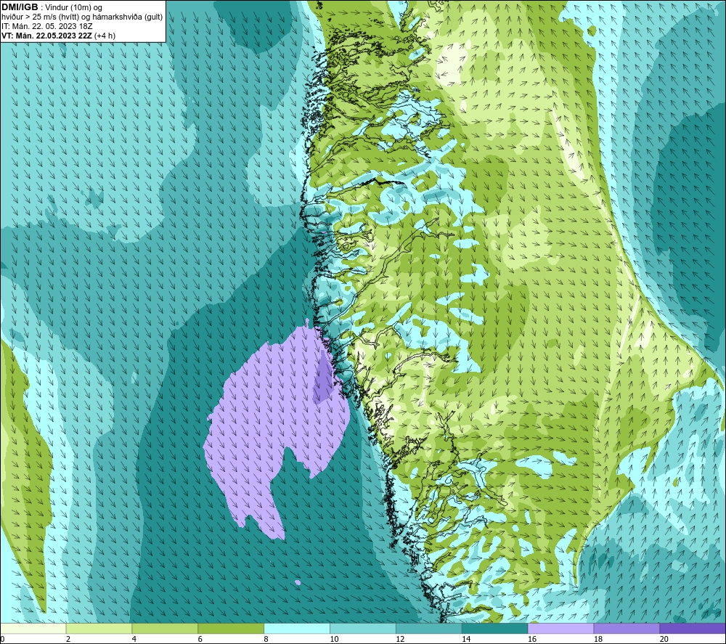Click the small darker purple patch near the coast

coord(324,378)
